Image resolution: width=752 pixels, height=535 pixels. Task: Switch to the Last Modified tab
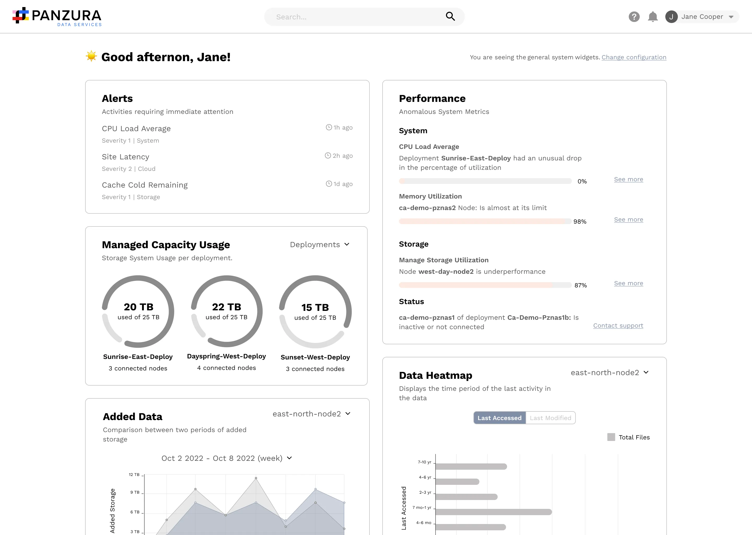point(550,418)
